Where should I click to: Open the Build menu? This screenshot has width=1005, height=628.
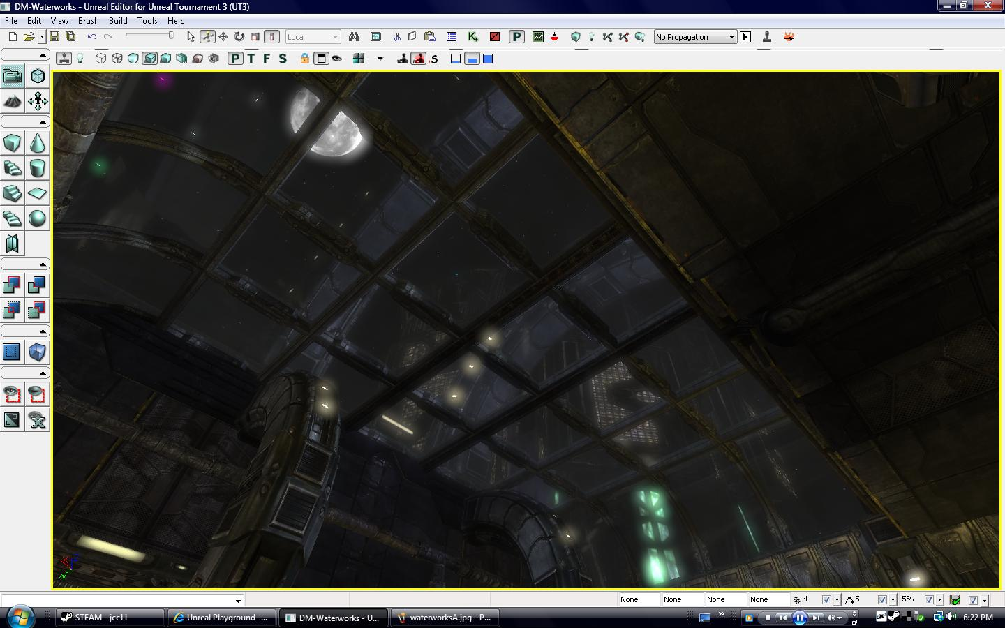pyautogui.click(x=117, y=20)
